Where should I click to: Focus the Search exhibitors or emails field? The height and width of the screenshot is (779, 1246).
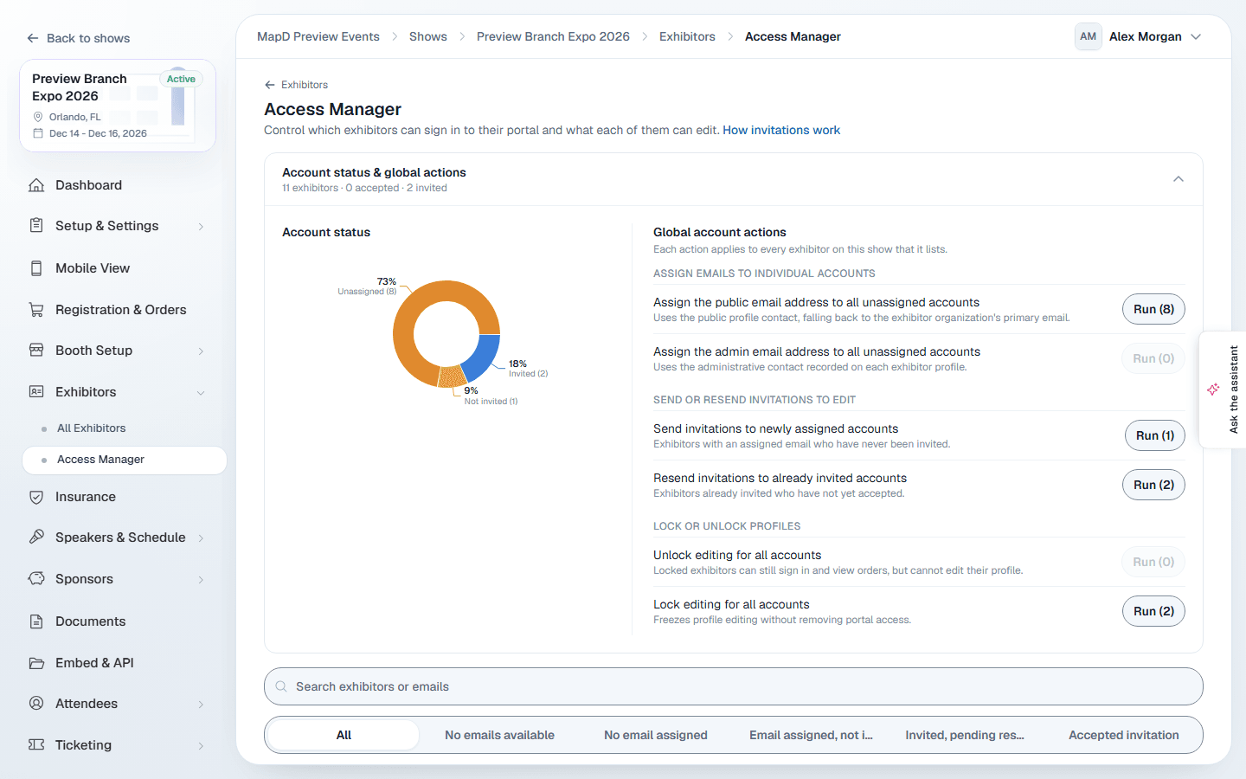(x=733, y=686)
